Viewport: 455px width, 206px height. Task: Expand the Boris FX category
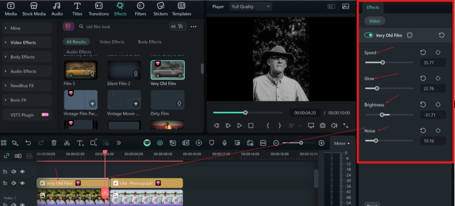click(x=27, y=100)
